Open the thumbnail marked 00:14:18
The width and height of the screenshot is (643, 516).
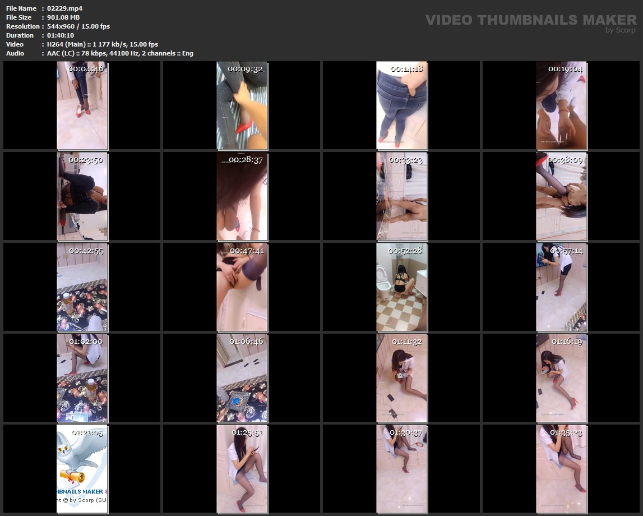coord(401,105)
